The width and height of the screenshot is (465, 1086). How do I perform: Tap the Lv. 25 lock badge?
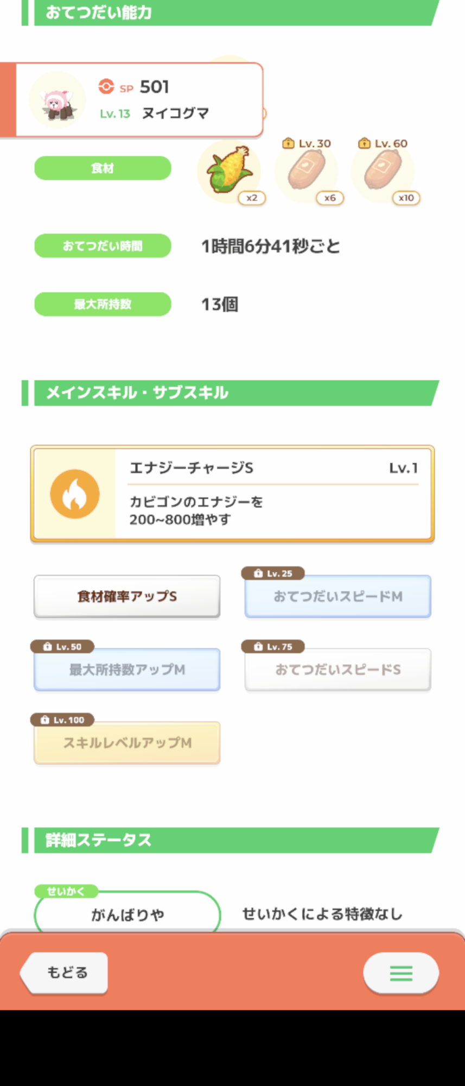(273, 573)
